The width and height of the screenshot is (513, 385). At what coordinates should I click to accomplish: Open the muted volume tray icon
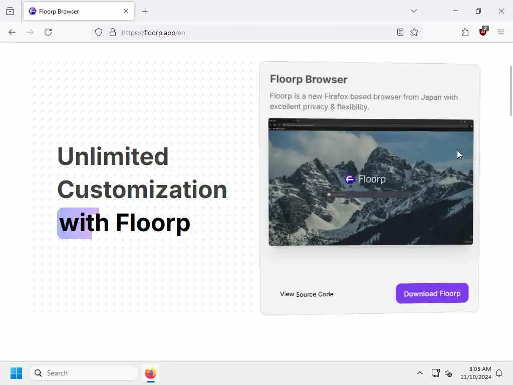pyautogui.click(x=448, y=373)
